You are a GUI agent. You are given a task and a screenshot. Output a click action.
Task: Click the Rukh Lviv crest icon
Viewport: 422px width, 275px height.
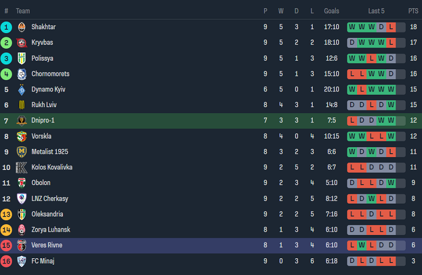coord(22,105)
